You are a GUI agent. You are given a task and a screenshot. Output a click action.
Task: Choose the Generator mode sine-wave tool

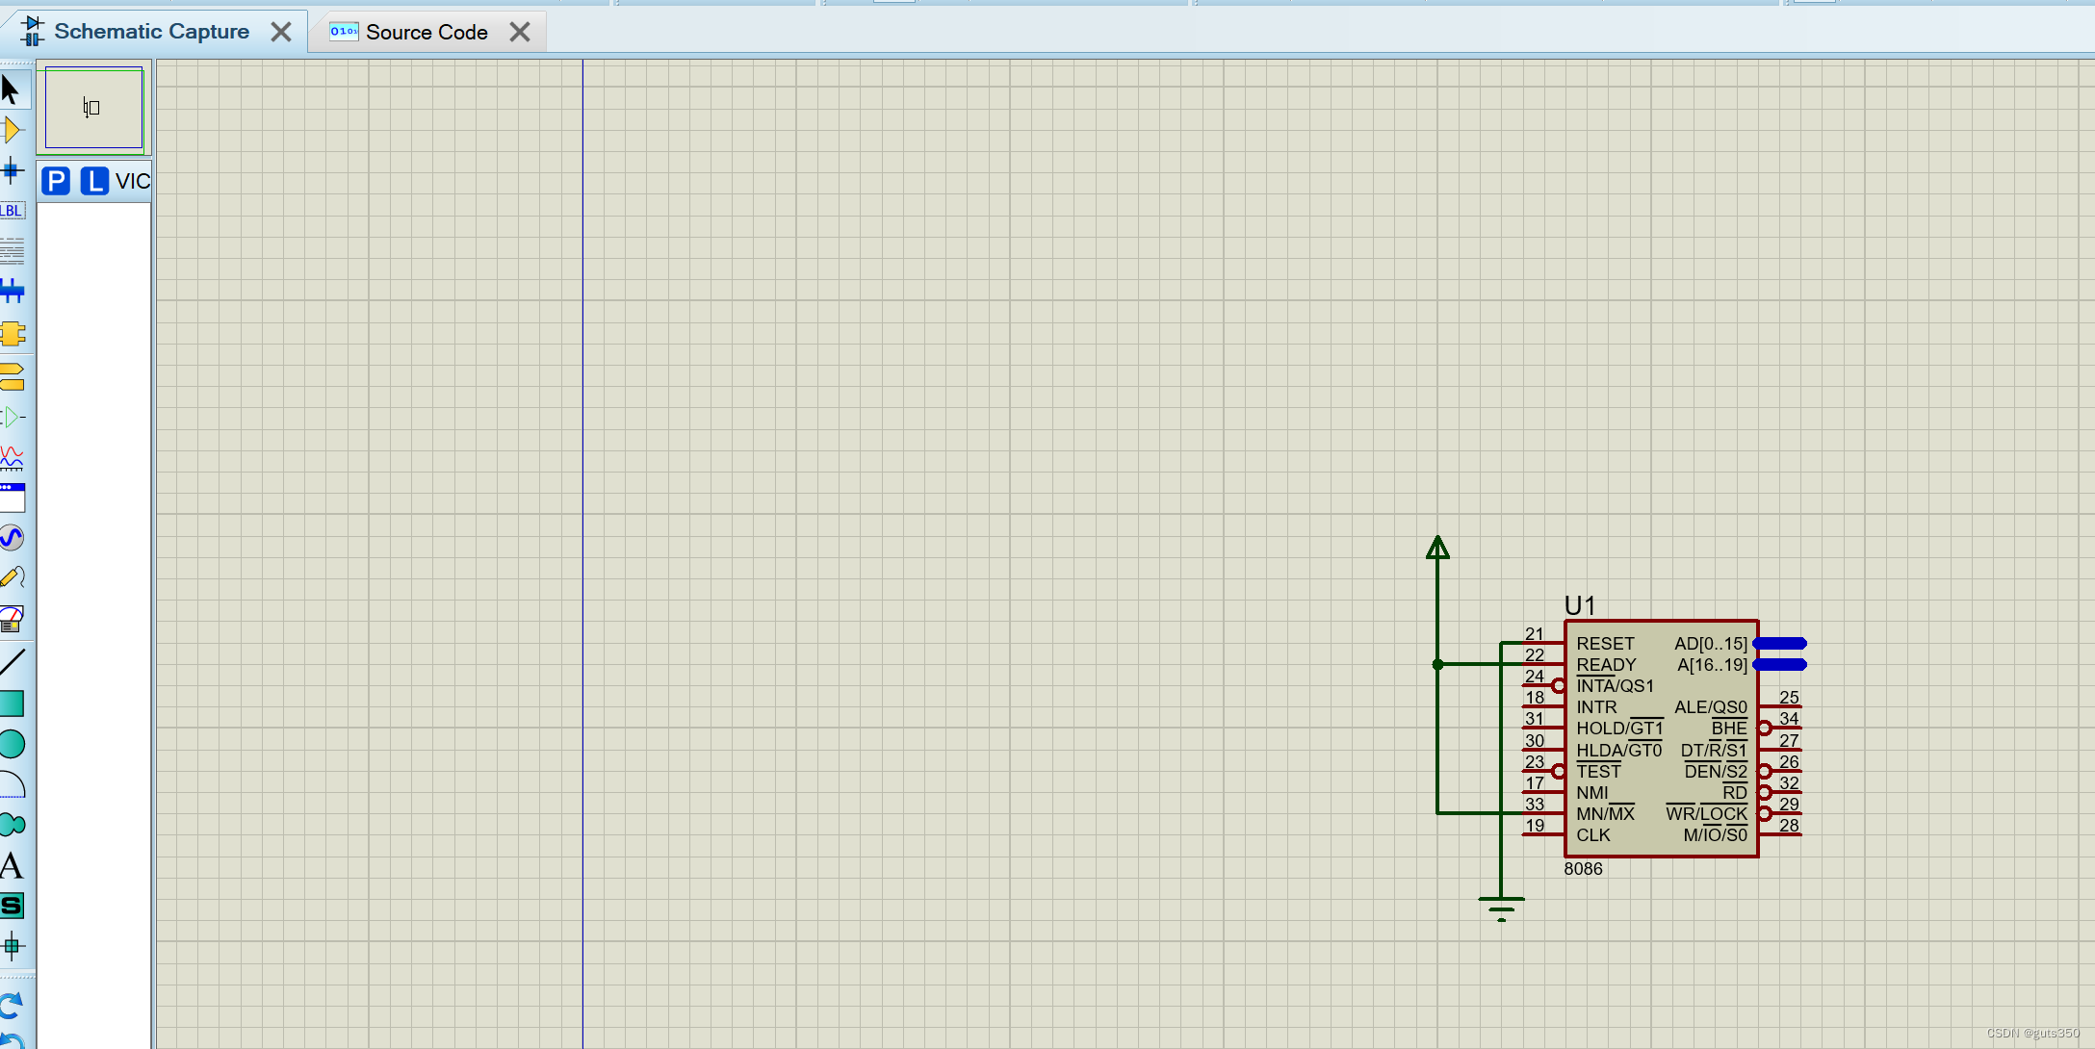pyautogui.click(x=12, y=537)
